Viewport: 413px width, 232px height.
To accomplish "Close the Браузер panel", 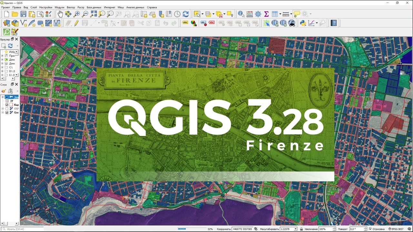I will 17,39.
